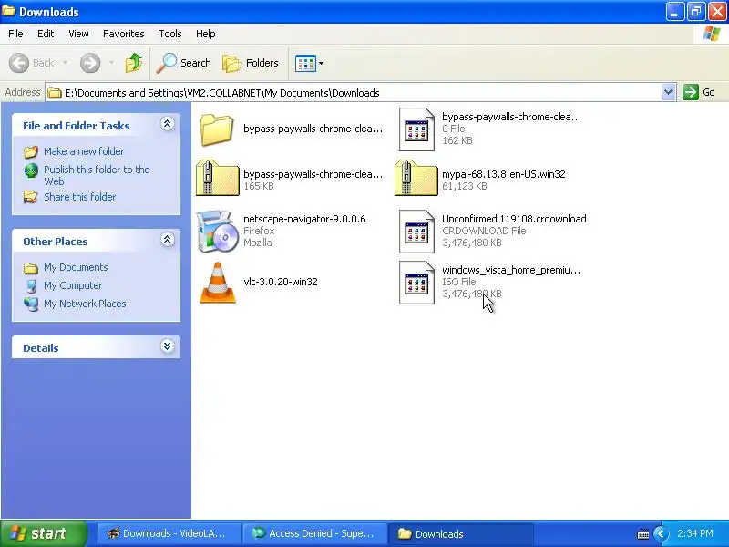The image size is (729, 547).
Task: Click the My Computer icon
Action: (x=31, y=285)
